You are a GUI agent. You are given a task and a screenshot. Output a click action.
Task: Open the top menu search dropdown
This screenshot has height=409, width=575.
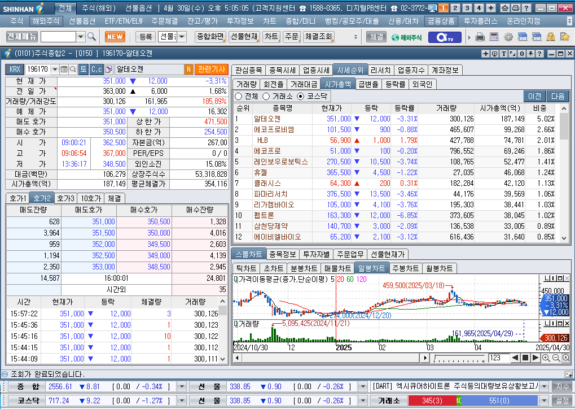[81, 36]
